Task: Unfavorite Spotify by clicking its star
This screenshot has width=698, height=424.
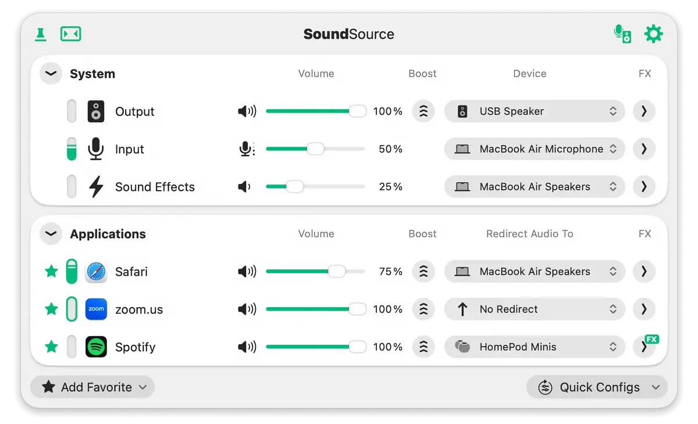Action: [x=51, y=347]
